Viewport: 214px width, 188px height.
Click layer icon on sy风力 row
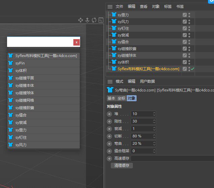pyautogui.click(x=185, y=22)
